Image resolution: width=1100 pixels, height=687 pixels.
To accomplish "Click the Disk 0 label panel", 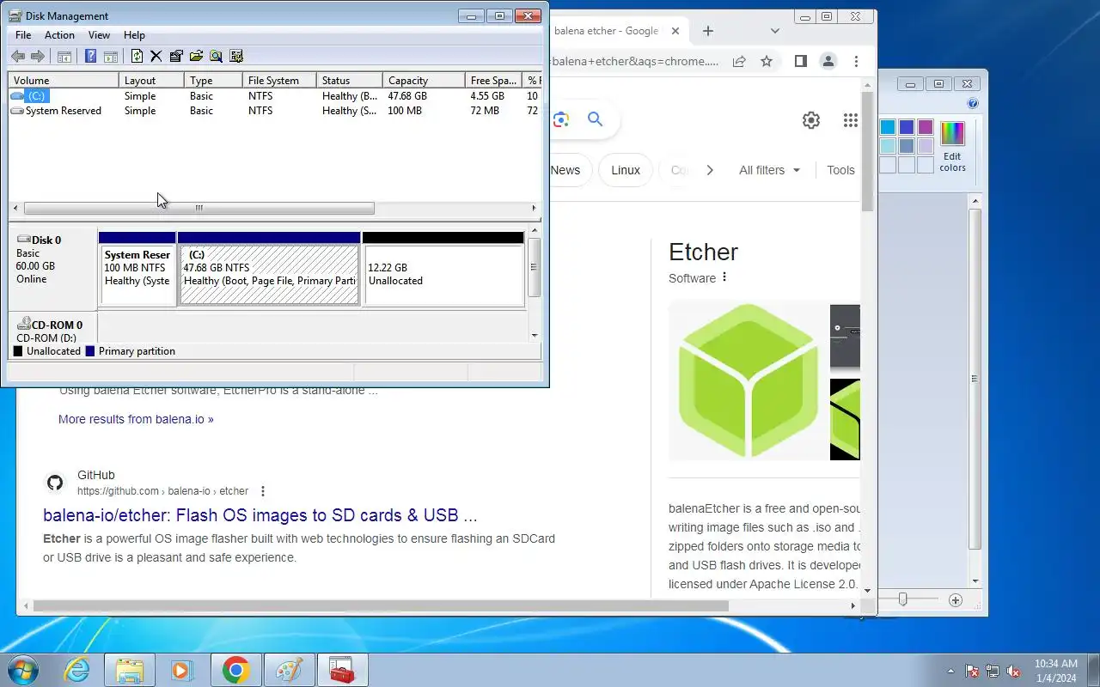I will [52, 267].
